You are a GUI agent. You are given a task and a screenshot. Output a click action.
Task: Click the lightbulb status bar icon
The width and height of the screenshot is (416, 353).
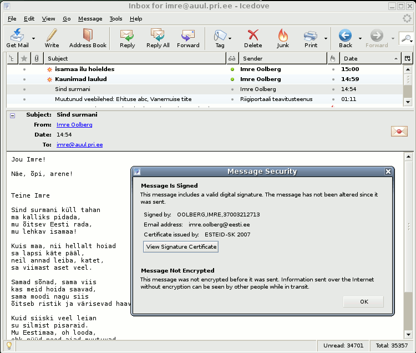(9, 346)
